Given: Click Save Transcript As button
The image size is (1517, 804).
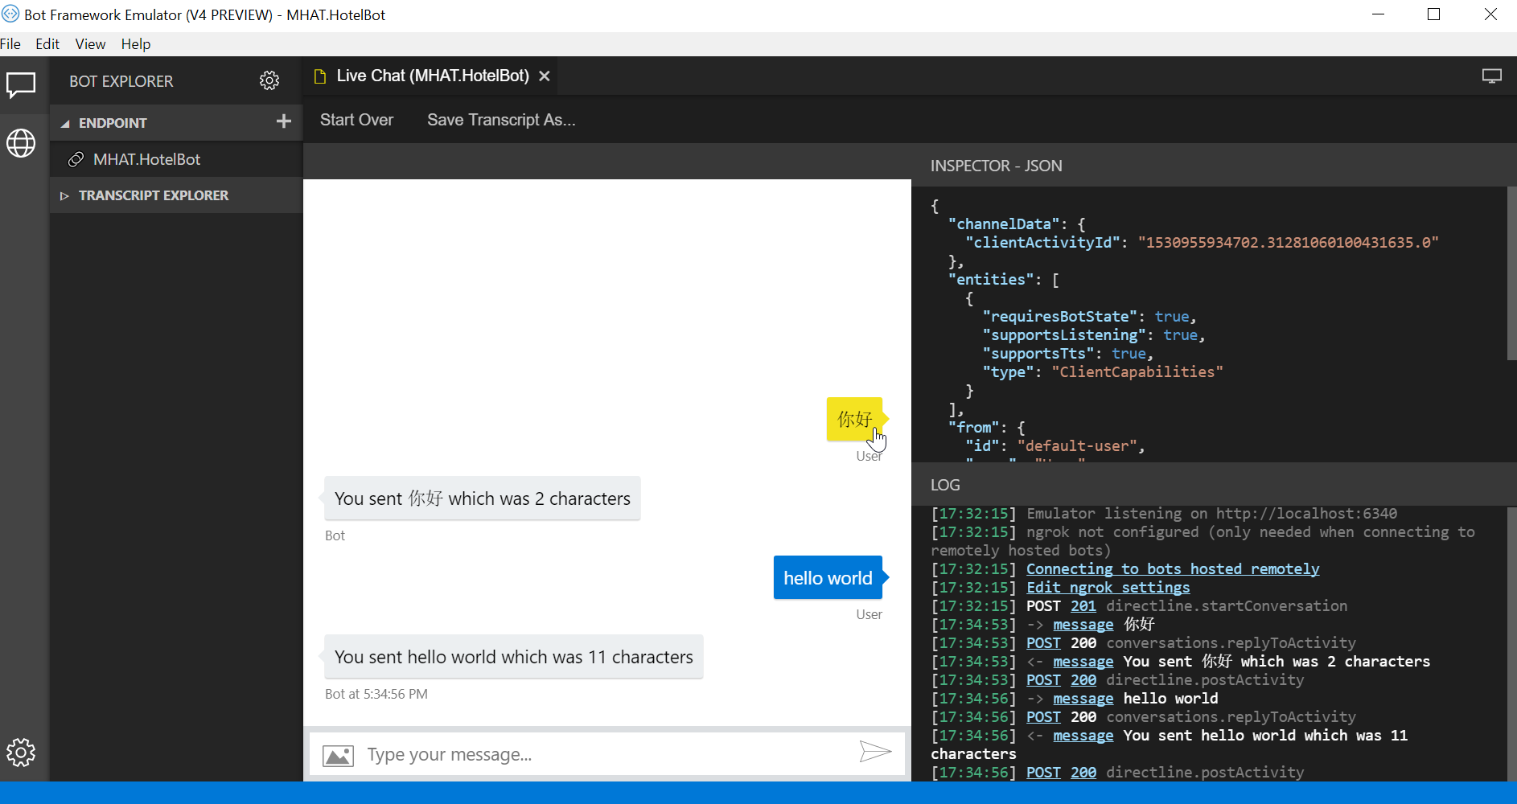Looking at the screenshot, I should coord(501,120).
